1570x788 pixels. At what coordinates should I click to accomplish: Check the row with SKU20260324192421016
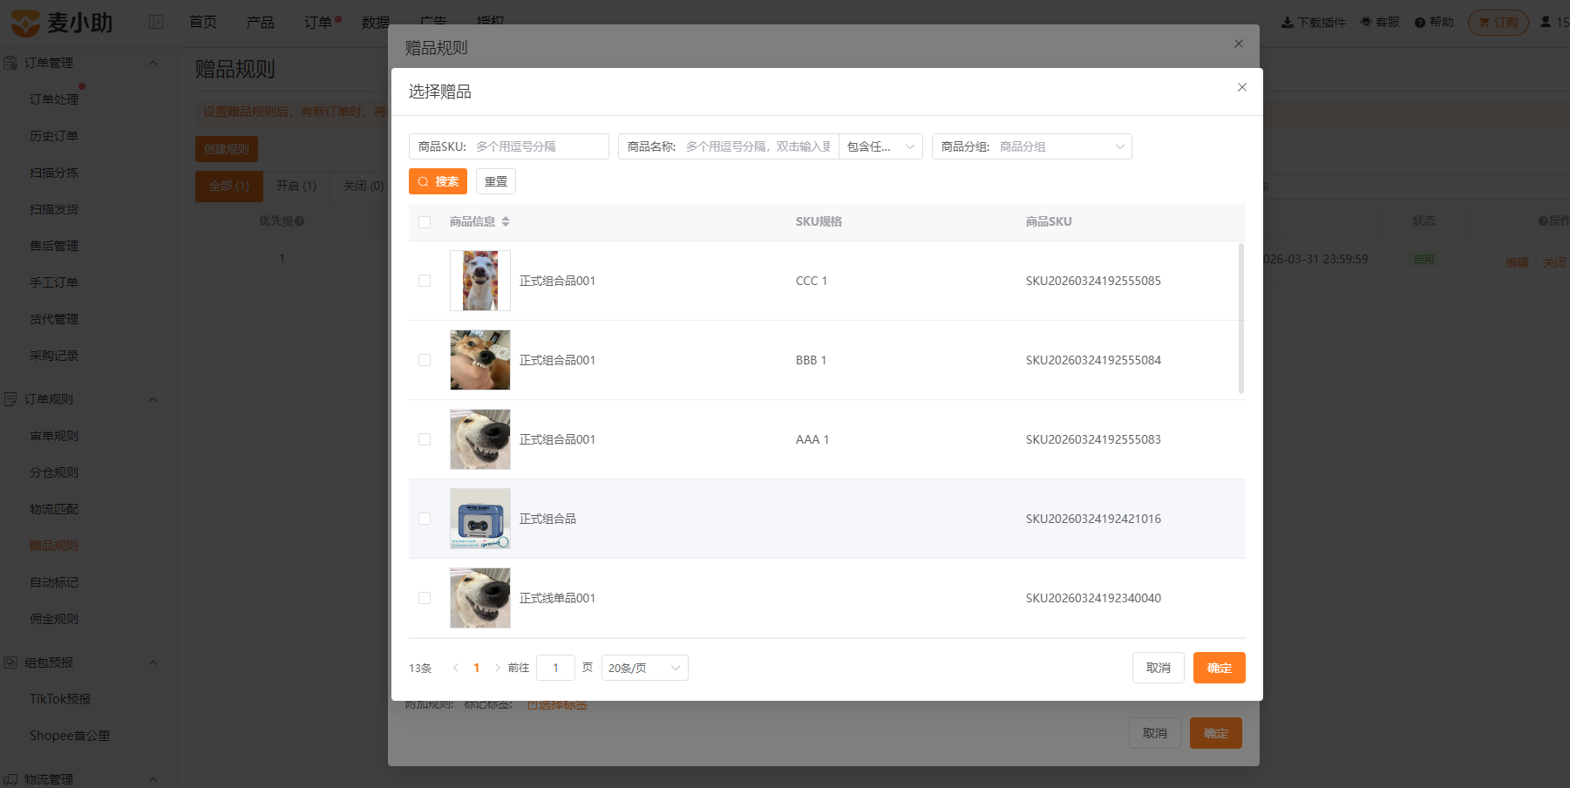425,519
